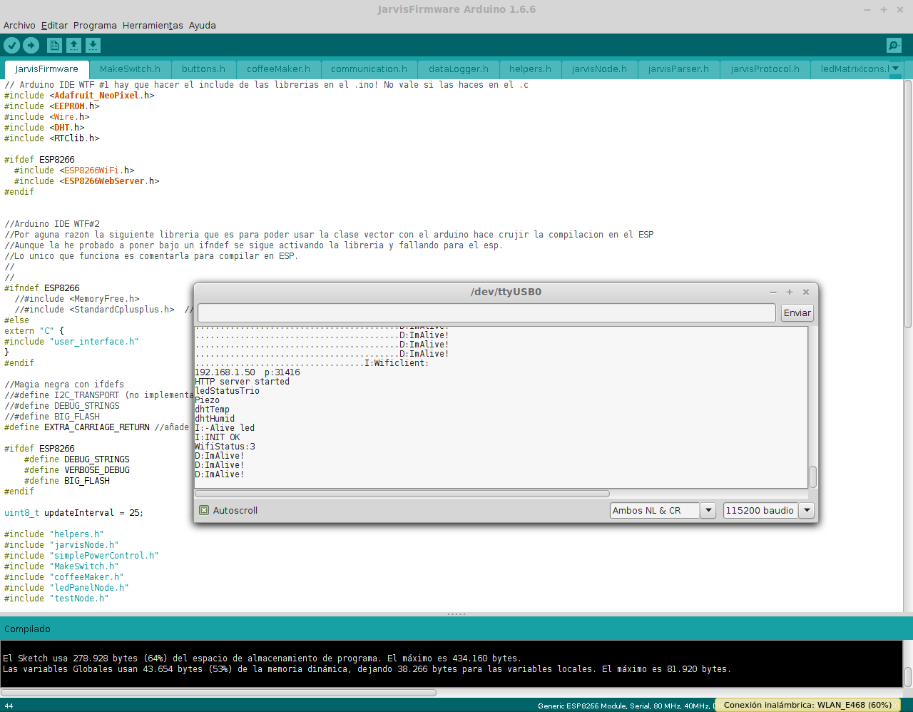Click the coffeeMaker.h include line in editor
913x712 pixels.
(64, 577)
